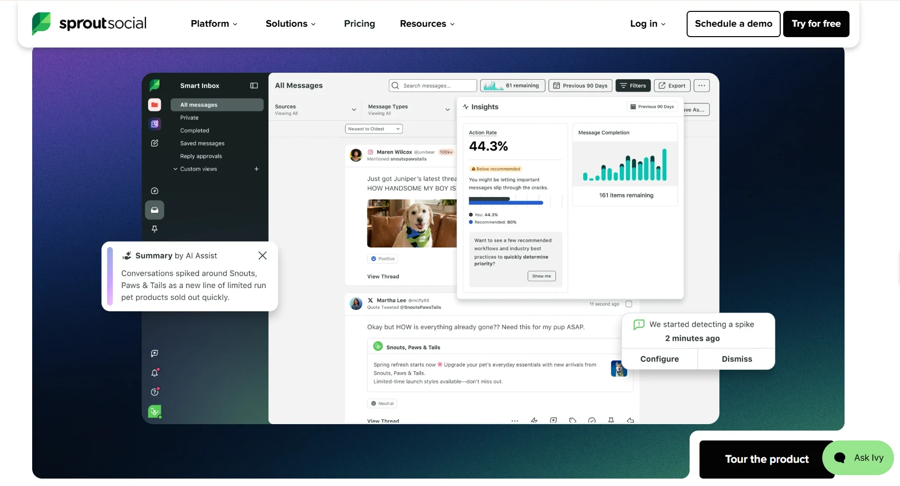Click the Message Completion bar chart

pos(625,165)
